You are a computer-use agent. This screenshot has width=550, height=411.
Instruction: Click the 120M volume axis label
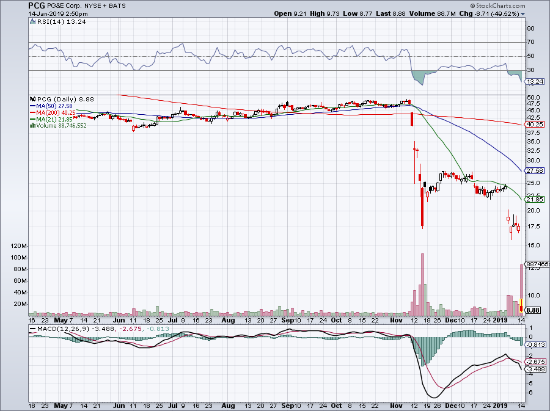coord(19,246)
